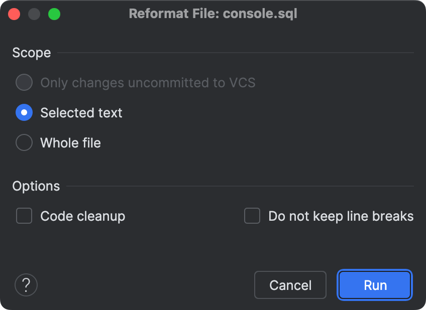Choose the Whole file radio button
426x310 pixels.
pyautogui.click(x=24, y=142)
